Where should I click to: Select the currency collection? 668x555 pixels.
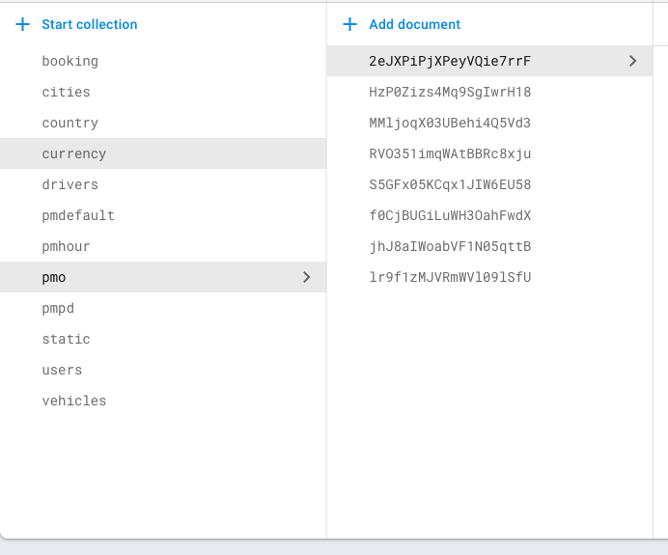(163, 153)
